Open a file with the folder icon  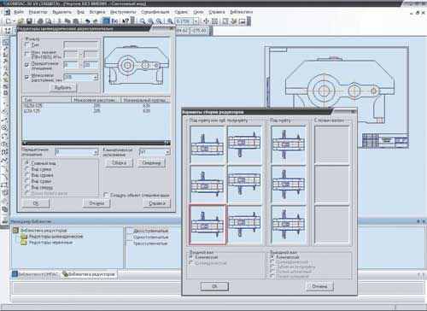tap(20, 21)
